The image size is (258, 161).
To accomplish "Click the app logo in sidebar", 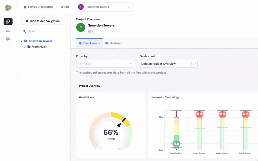I will point(8,7).
